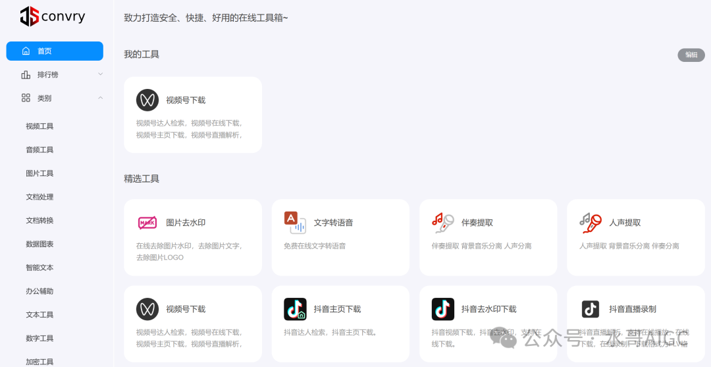711x367 pixels.
Task: Click the 文字转语音 icon
Action: coord(295,223)
